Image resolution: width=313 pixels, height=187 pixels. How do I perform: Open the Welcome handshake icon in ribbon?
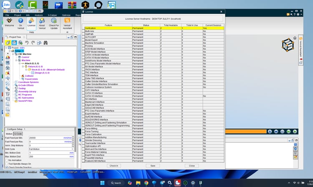[x=9, y=20]
